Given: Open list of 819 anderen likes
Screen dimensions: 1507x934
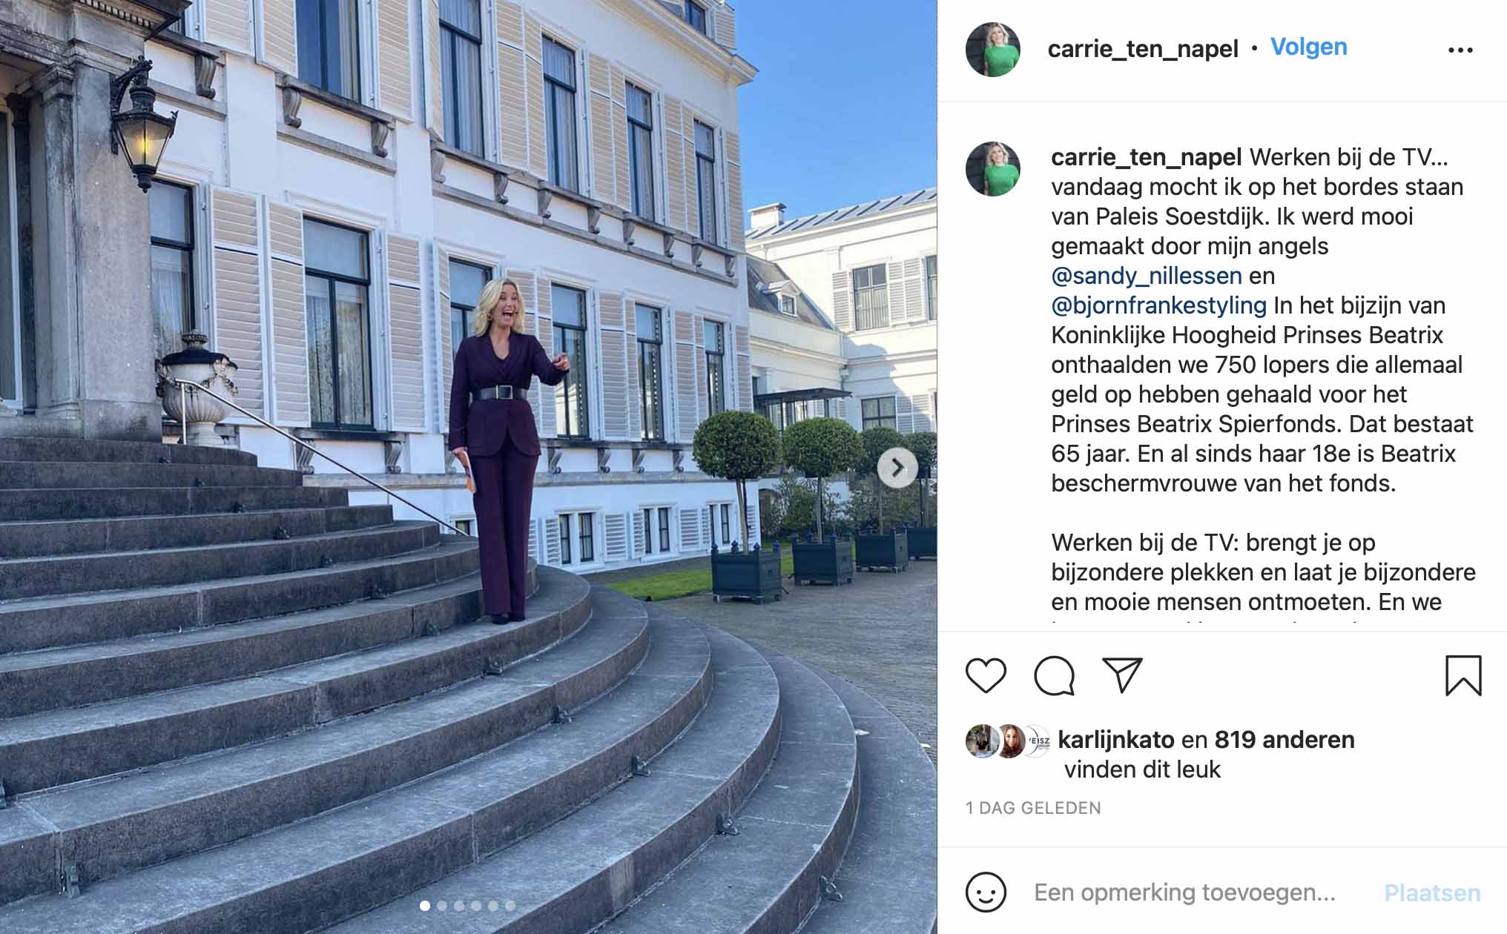Looking at the screenshot, I should point(1285,739).
